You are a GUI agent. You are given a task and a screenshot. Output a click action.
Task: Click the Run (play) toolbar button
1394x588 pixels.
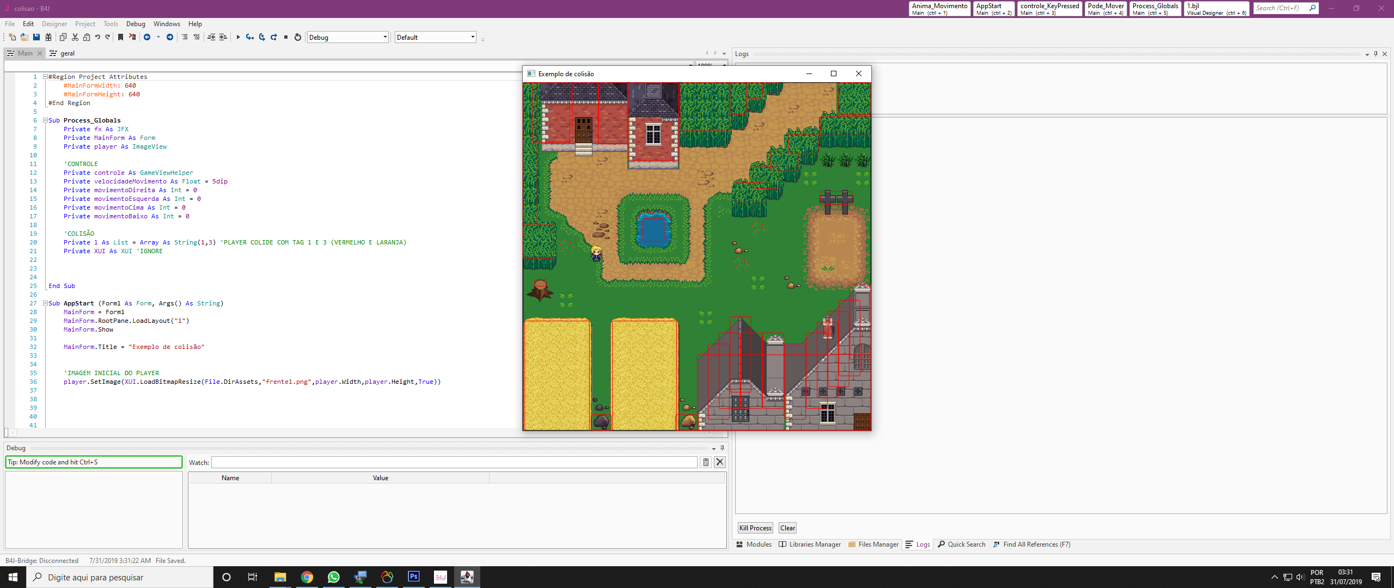(238, 37)
